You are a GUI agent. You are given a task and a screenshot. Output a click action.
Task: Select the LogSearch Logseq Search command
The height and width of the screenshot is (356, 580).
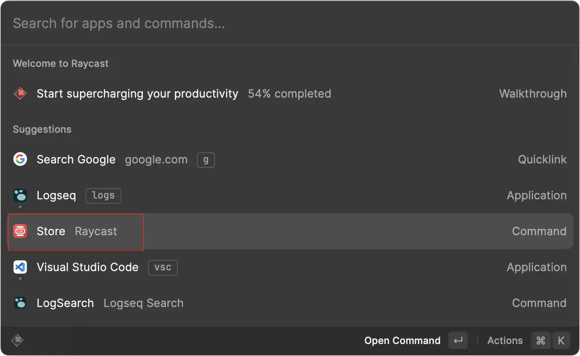click(110, 303)
